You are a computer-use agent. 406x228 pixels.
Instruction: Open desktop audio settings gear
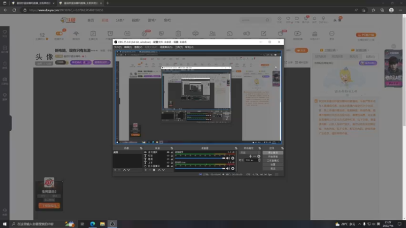click(233, 158)
